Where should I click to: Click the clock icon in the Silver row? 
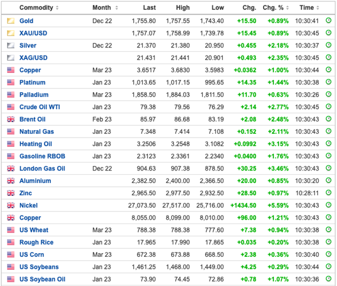[x=328, y=45]
